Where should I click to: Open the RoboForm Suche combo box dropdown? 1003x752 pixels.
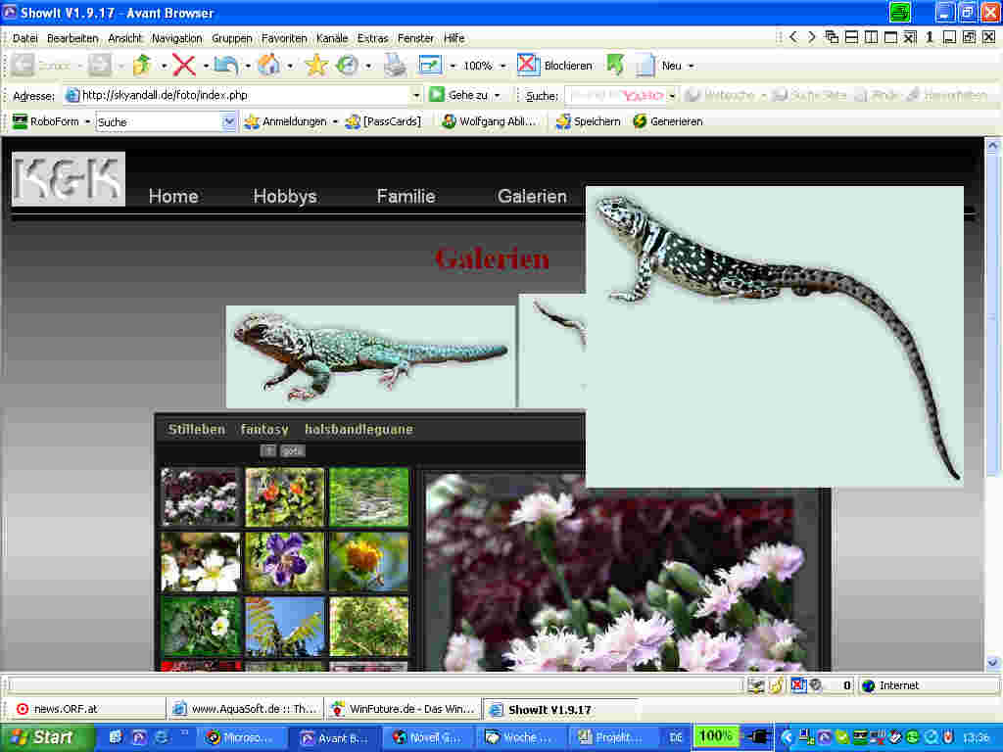click(x=230, y=121)
